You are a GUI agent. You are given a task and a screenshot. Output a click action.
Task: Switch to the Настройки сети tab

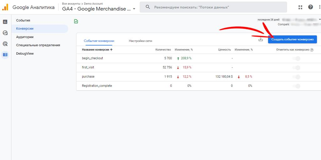click(x=140, y=41)
